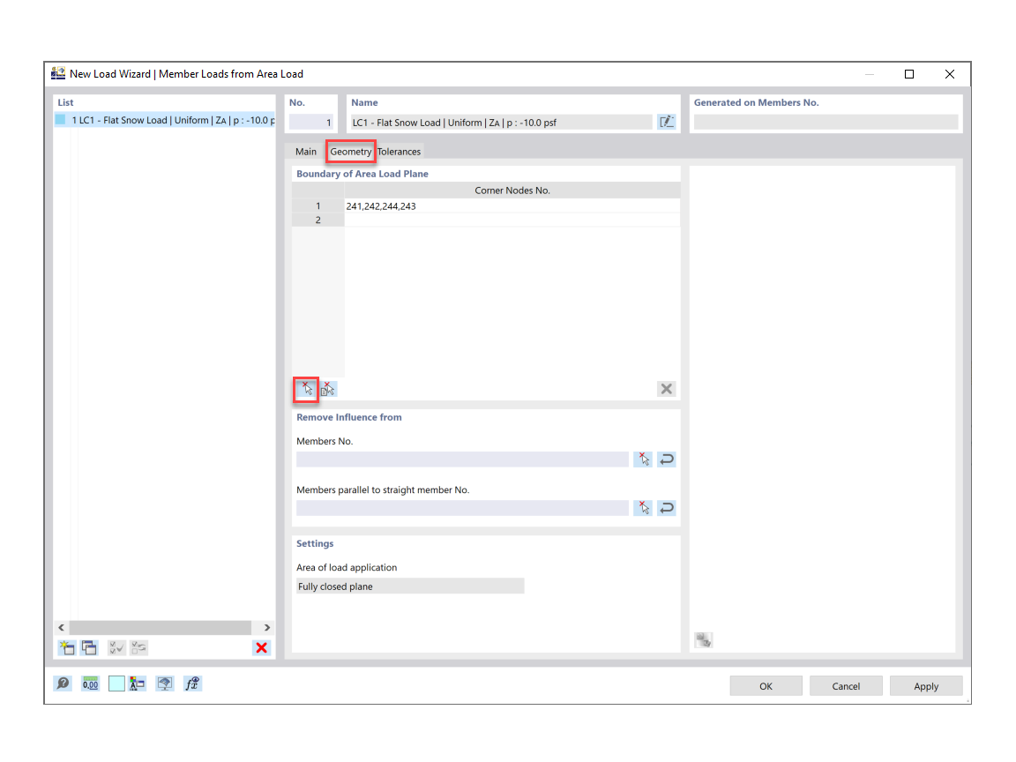The height and width of the screenshot is (762, 1016).
Task: Delete all entries with red X button
Action: tap(262, 647)
